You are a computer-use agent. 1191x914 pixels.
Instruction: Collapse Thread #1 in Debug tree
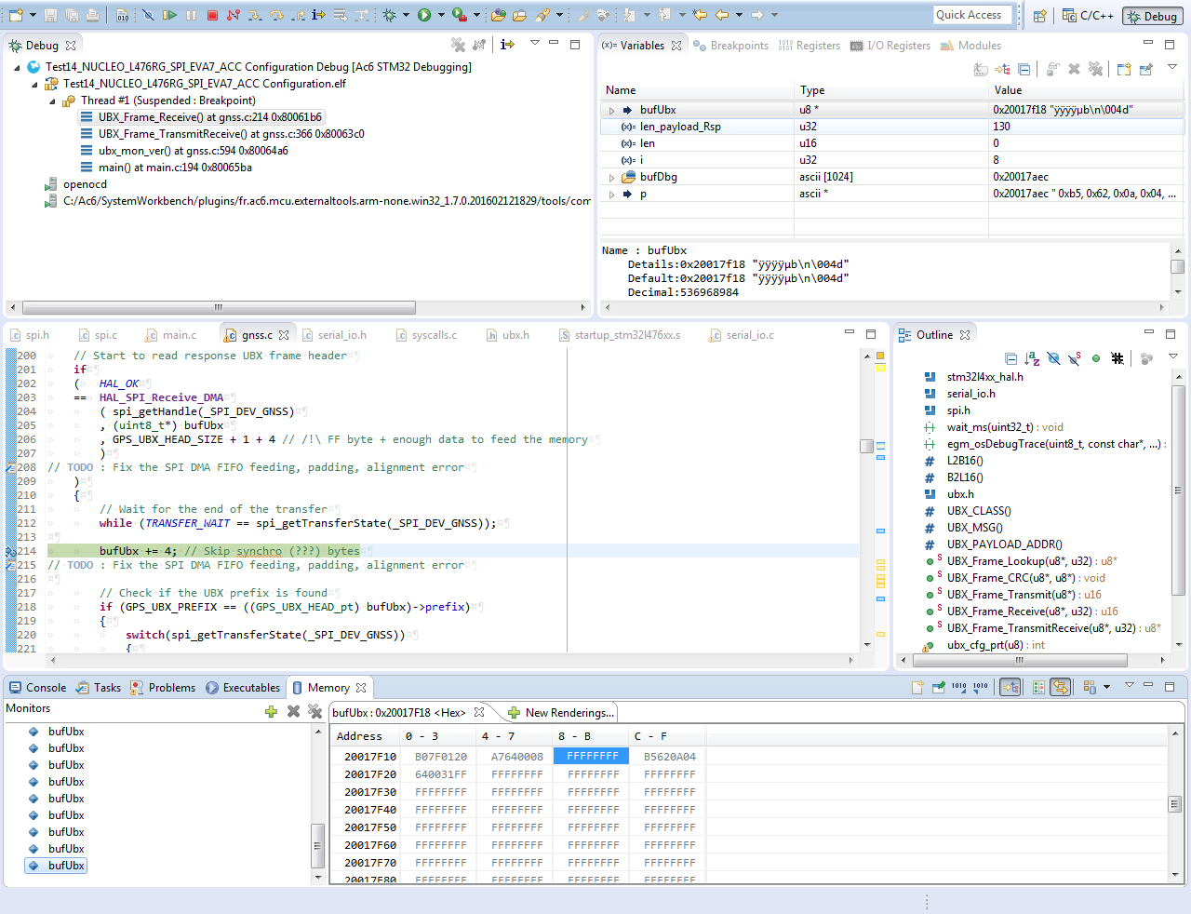pos(52,101)
